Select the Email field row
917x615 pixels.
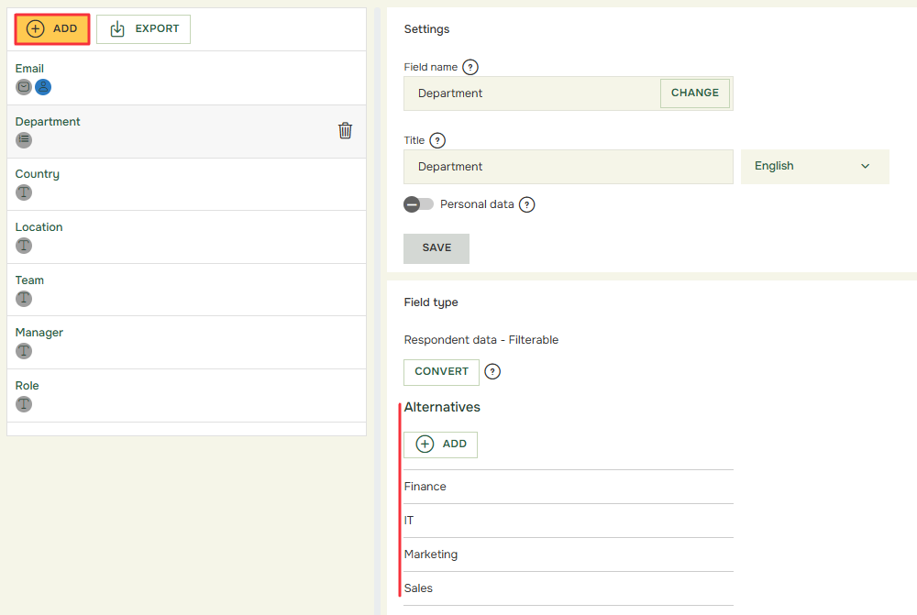[x=186, y=78]
